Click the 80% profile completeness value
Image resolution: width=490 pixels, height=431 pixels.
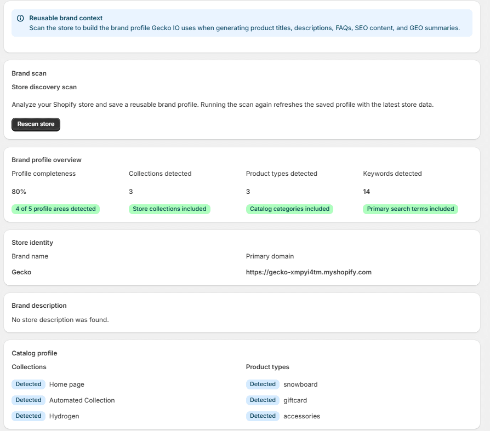click(x=19, y=192)
